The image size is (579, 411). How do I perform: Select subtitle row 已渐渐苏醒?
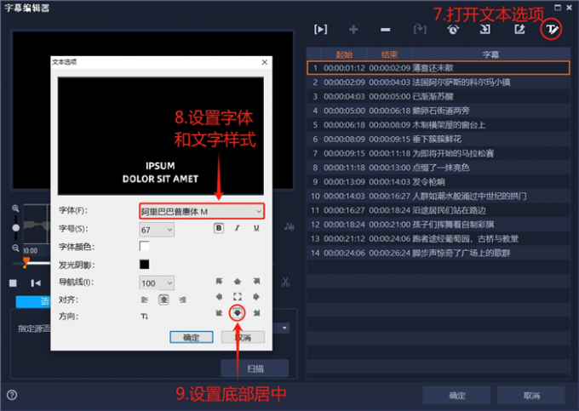[438, 96]
